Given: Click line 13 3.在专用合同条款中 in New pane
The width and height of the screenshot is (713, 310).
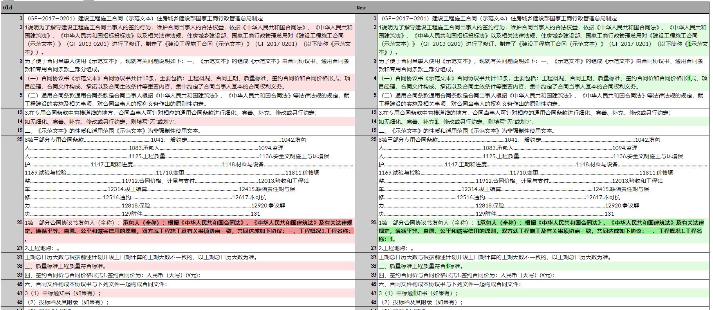Looking at the screenshot, I should pyautogui.click(x=543, y=113).
